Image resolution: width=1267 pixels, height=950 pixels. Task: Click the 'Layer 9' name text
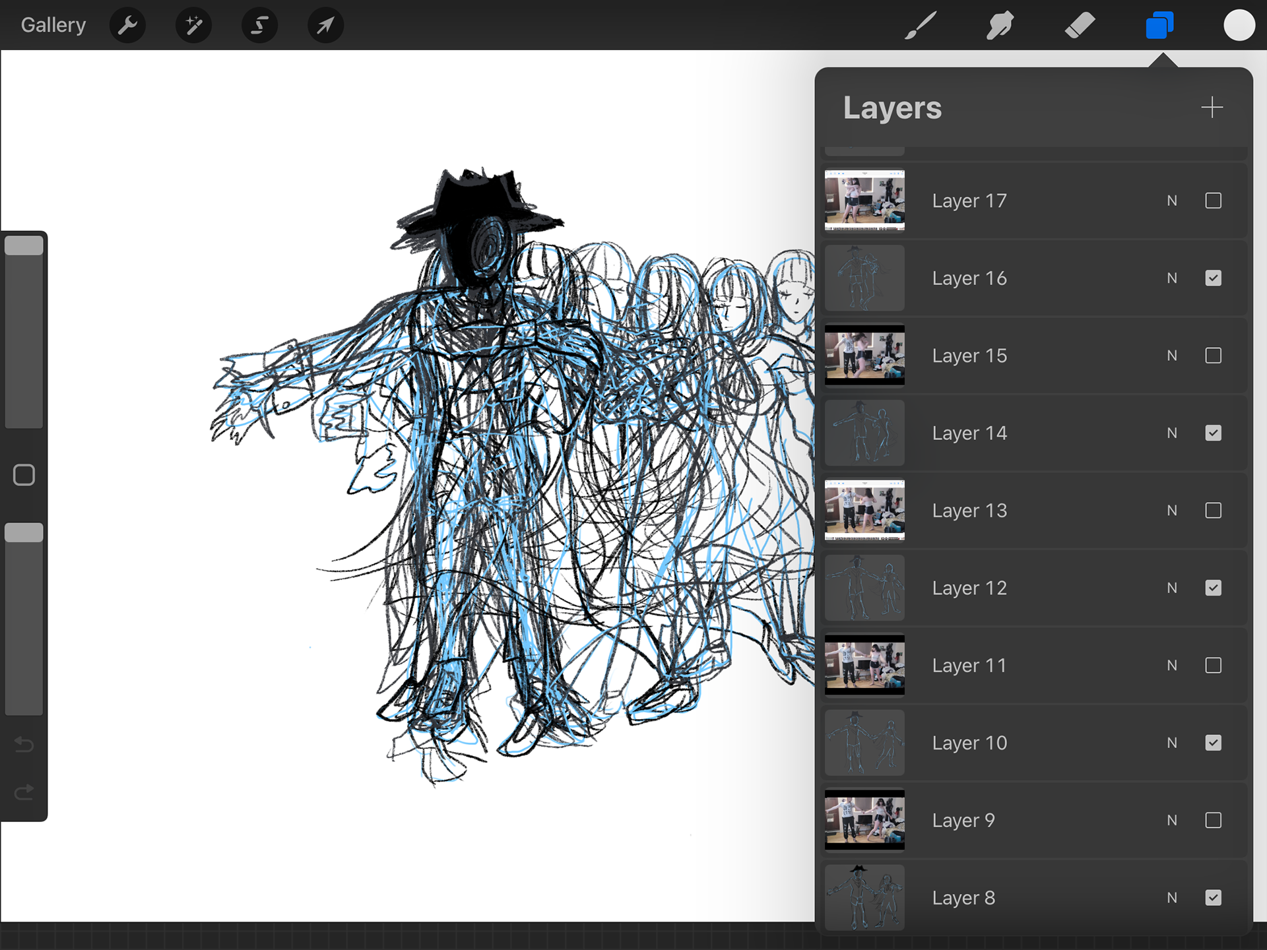[x=963, y=820]
